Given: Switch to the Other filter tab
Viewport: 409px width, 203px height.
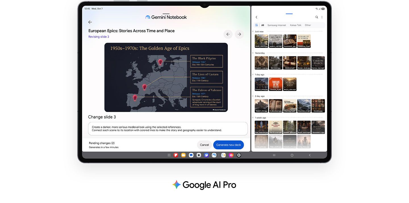Looking at the screenshot, I should click(x=308, y=25).
